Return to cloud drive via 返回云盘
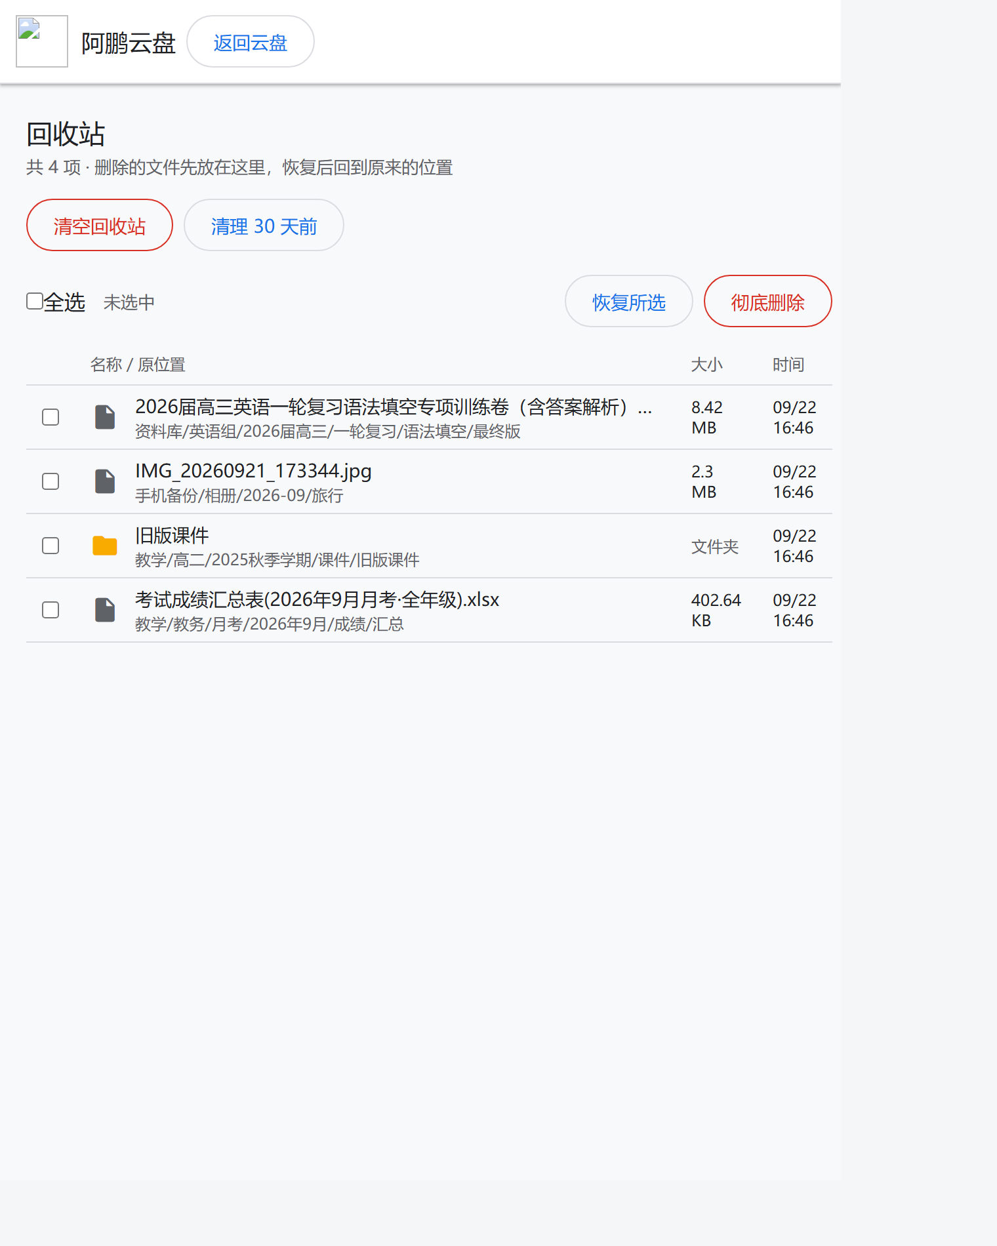Screen dimensions: 997x1246 [x=251, y=41]
